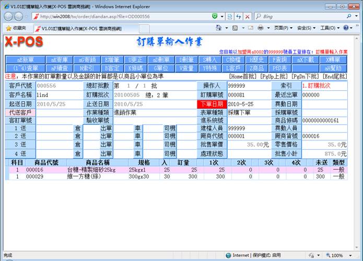Click the Stop loading X icon
The width and height of the screenshot is (363, 261).
[247, 17]
